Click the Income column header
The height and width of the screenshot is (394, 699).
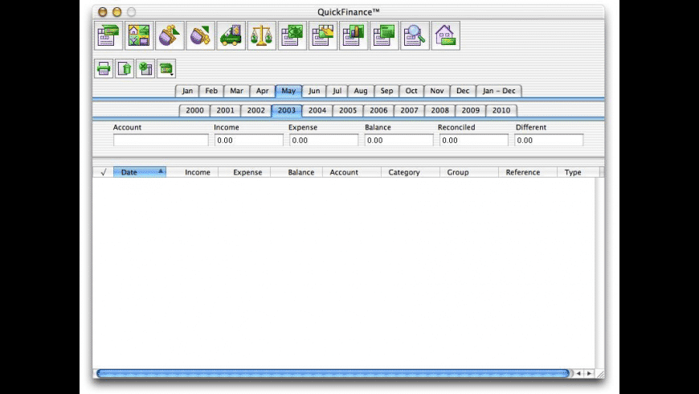click(x=198, y=172)
